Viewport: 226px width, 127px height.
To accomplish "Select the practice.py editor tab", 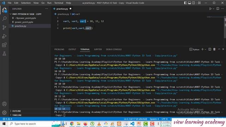I will tap(62, 9).
